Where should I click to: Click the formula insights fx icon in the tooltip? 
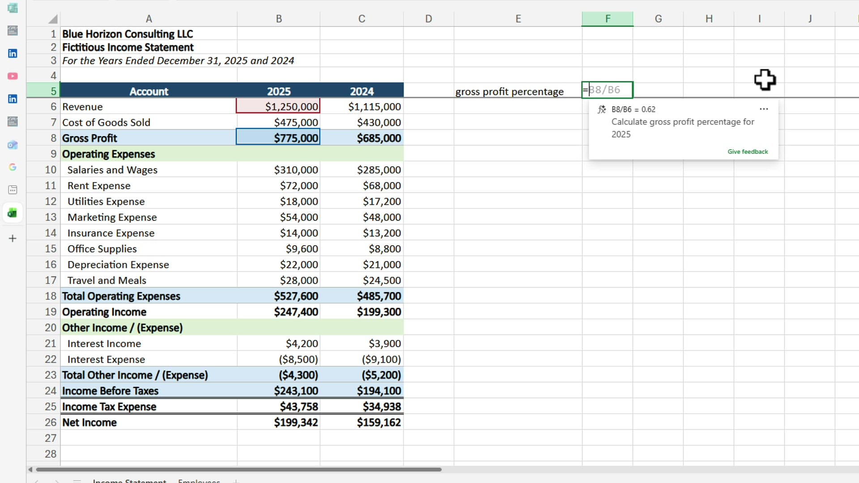tap(602, 109)
